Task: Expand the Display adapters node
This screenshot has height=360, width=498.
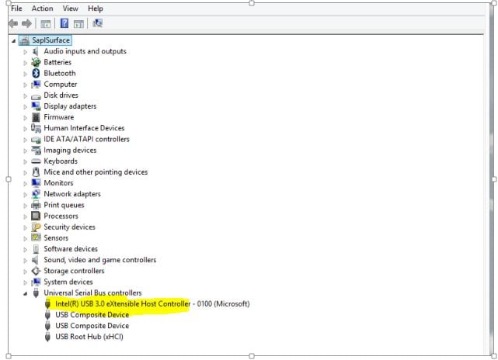Action: pos(25,106)
